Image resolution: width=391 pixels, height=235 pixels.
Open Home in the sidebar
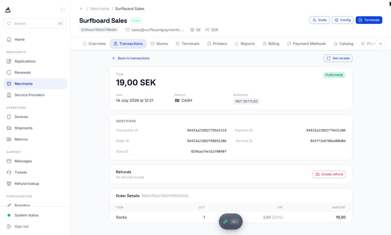click(35, 40)
